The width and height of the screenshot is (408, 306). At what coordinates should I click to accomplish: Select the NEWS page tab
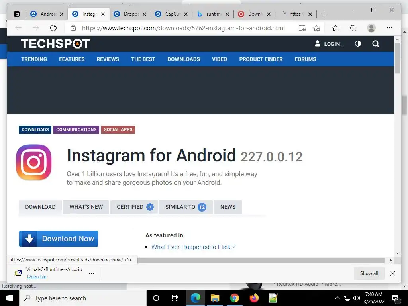(228, 207)
